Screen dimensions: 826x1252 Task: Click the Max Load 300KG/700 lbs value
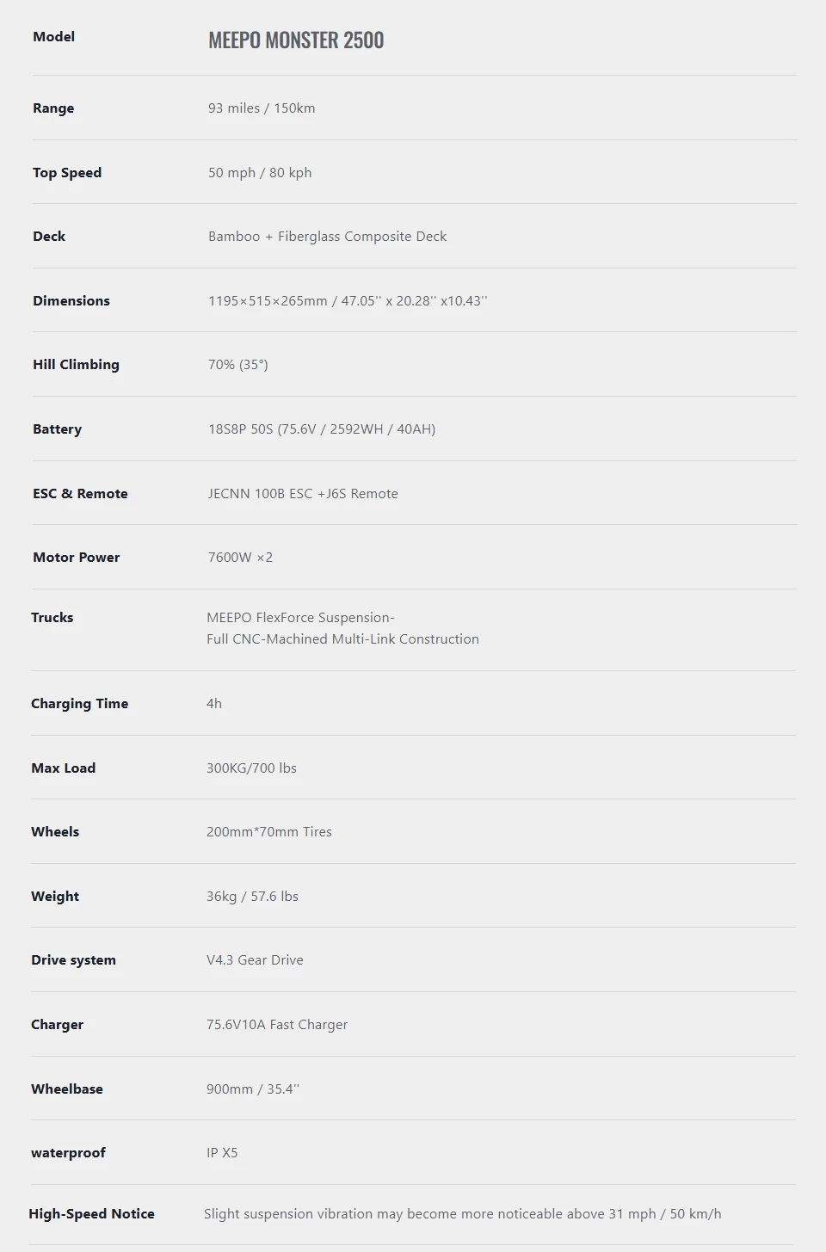[251, 768]
